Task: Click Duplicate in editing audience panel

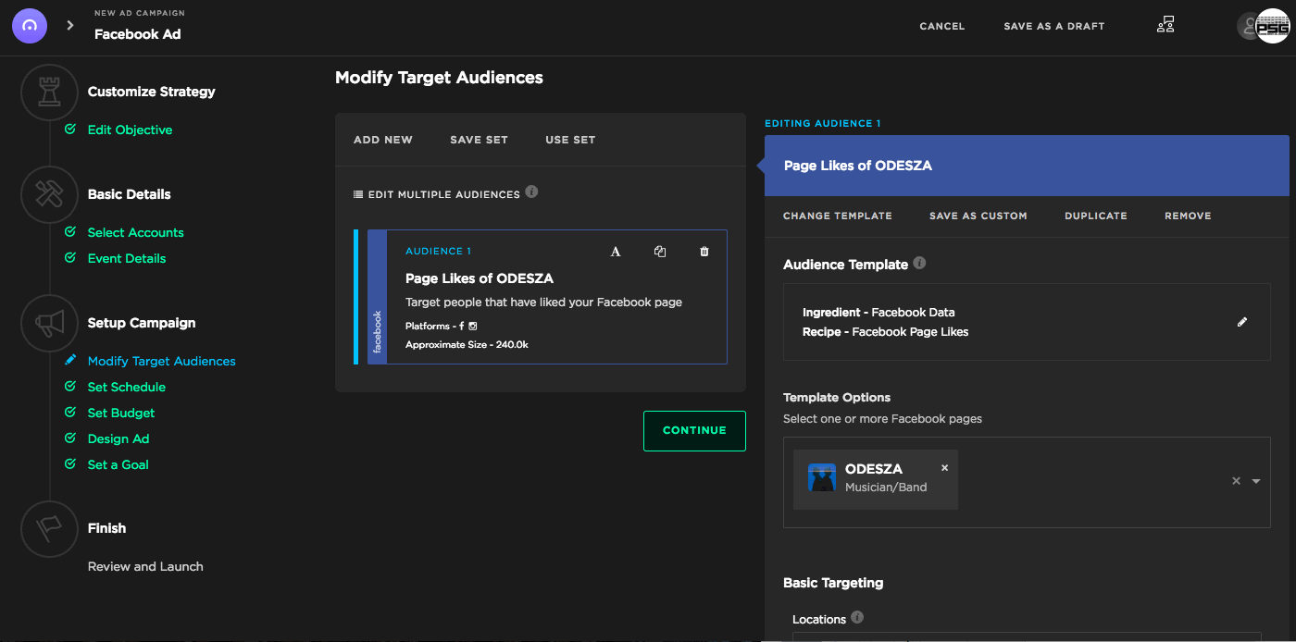Action: 1096,216
